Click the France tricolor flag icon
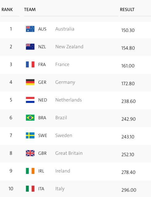This screenshot has width=151, height=197. click(30, 64)
